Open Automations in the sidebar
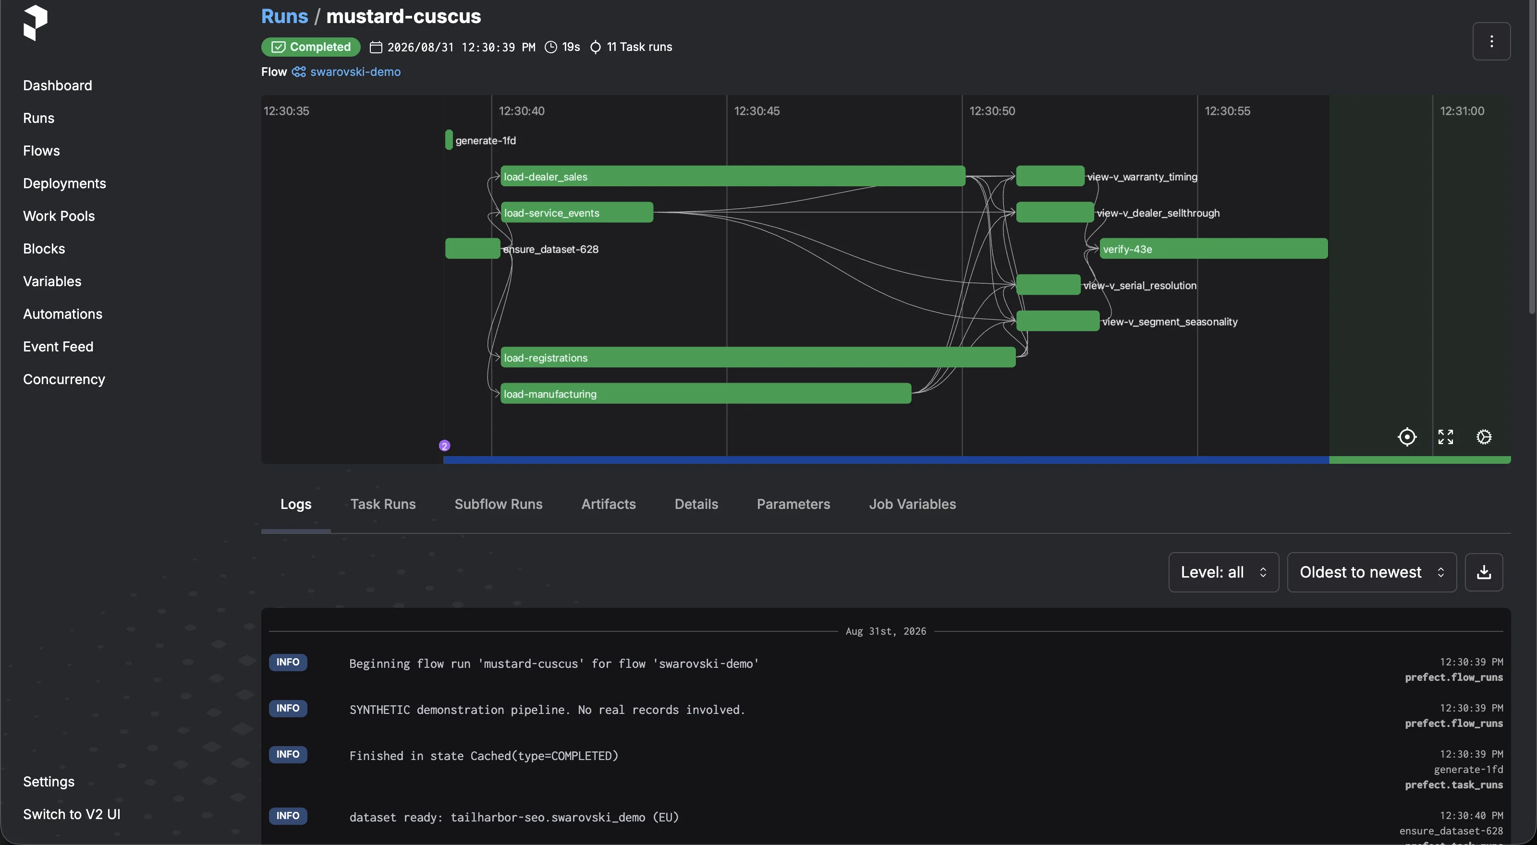This screenshot has height=845, width=1537. (62, 314)
